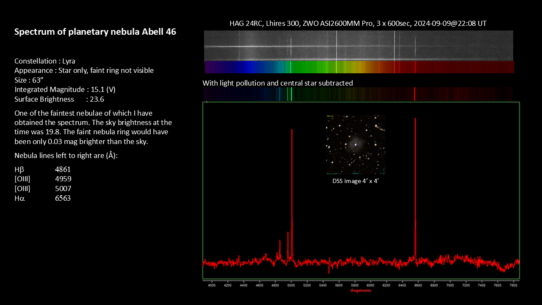
Task: Click the 'Integrated Magnitude : 15.1 (V)' line
Action: tap(64, 89)
